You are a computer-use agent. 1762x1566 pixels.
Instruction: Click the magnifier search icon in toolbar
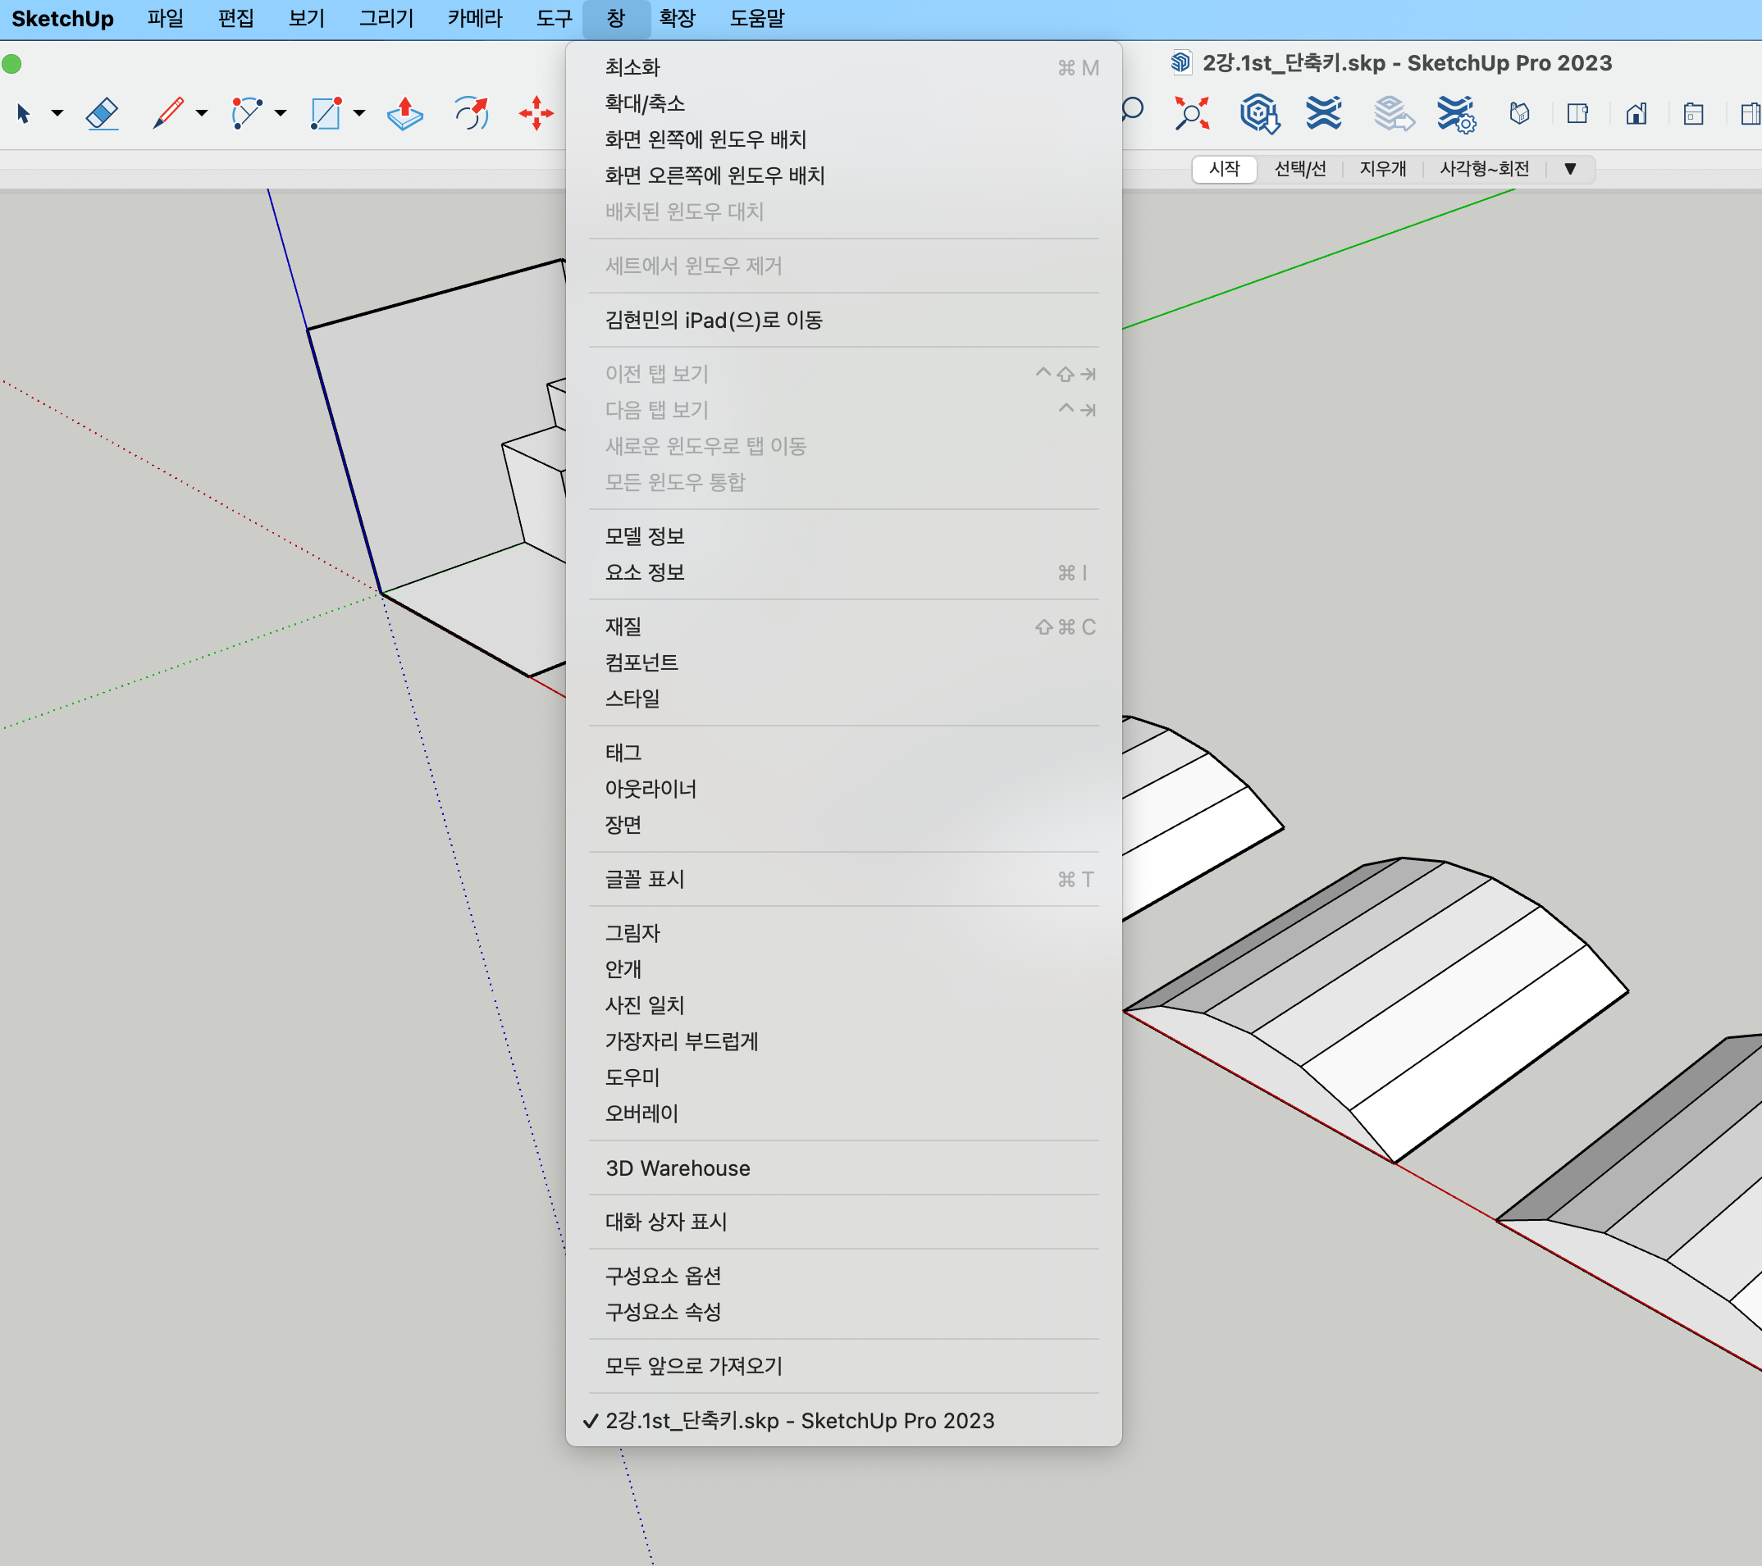1133,110
